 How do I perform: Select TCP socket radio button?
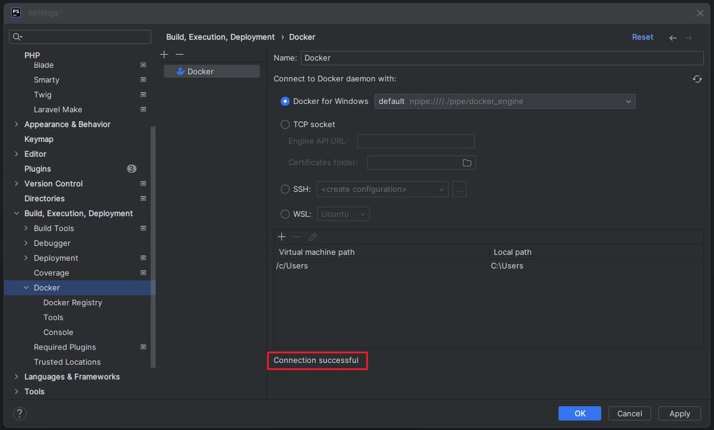285,125
